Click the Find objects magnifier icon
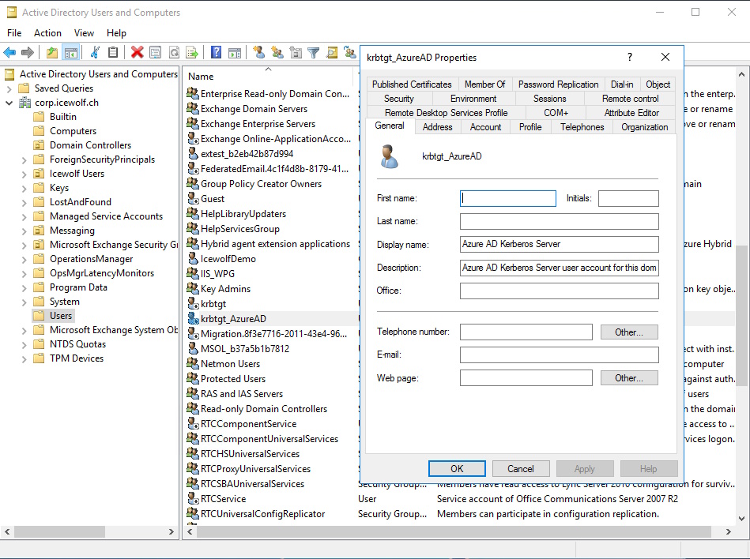The width and height of the screenshot is (750, 559). pos(332,52)
